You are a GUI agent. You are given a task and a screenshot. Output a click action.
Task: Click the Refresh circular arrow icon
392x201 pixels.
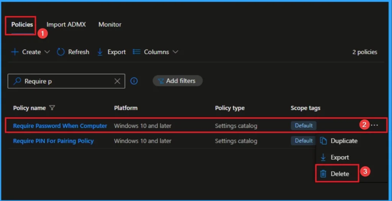pyautogui.click(x=61, y=52)
